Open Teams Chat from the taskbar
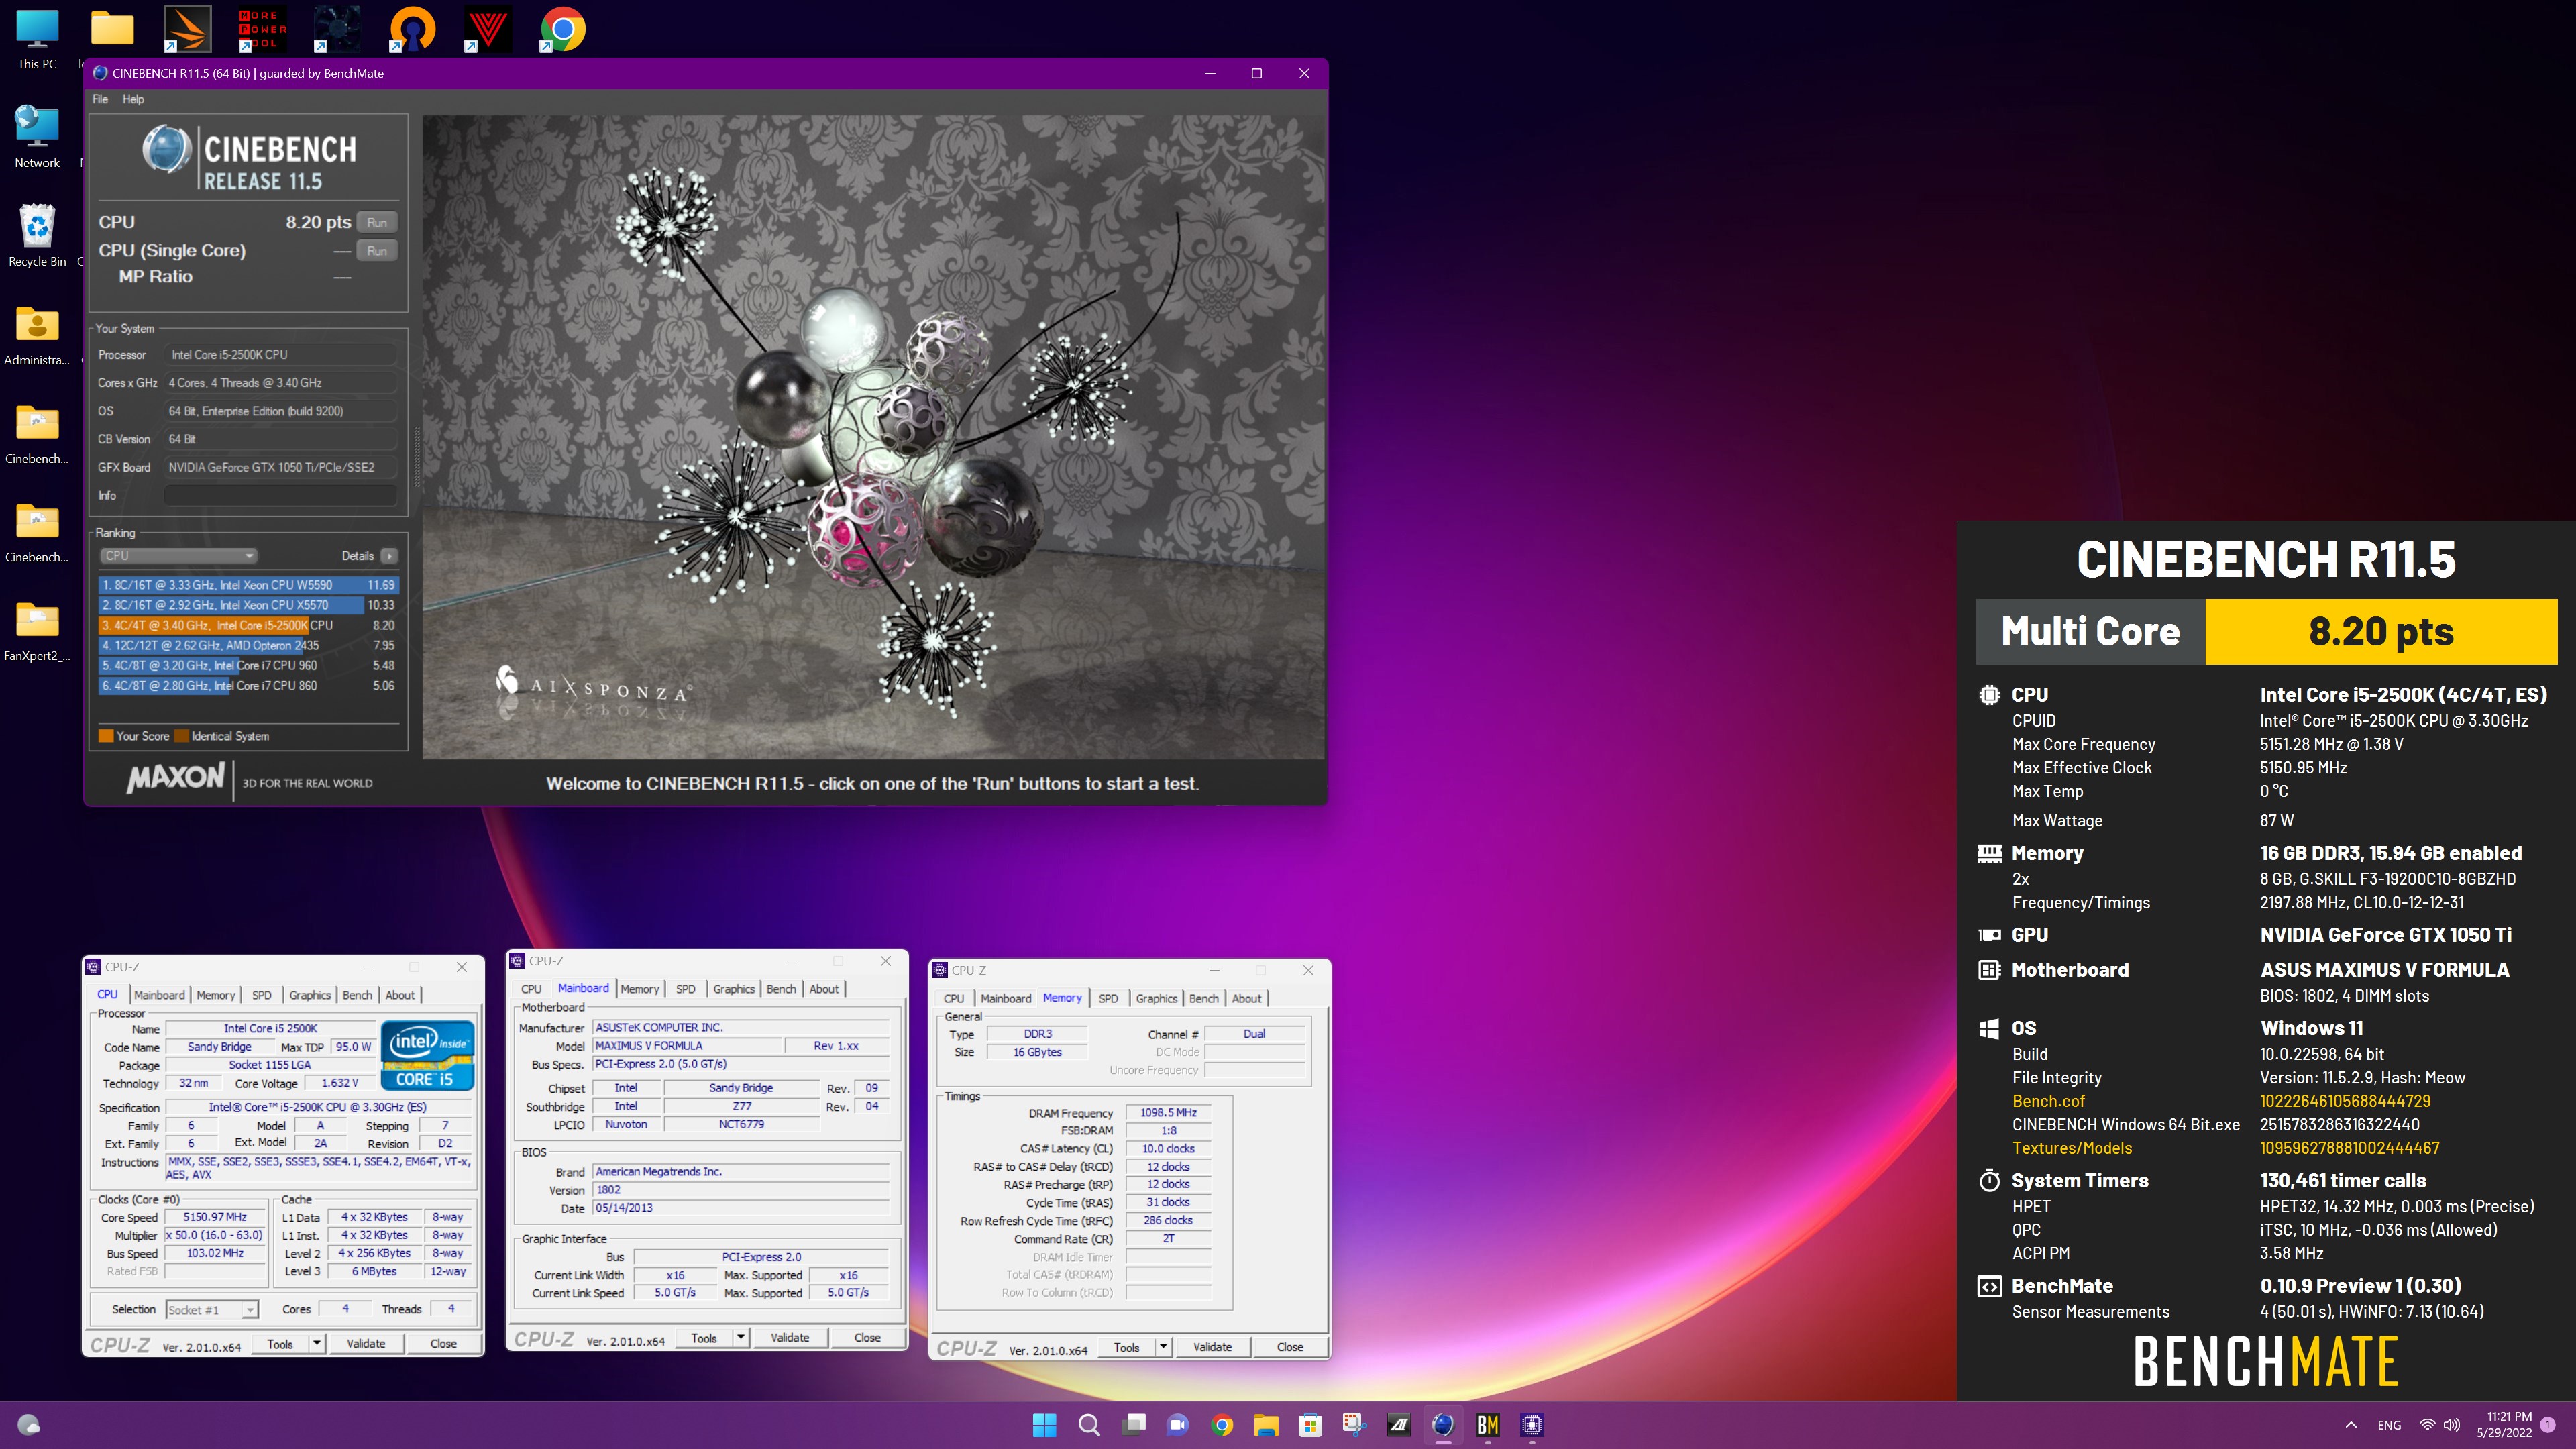The height and width of the screenshot is (1449, 2576). [x=1177, y=1425]
